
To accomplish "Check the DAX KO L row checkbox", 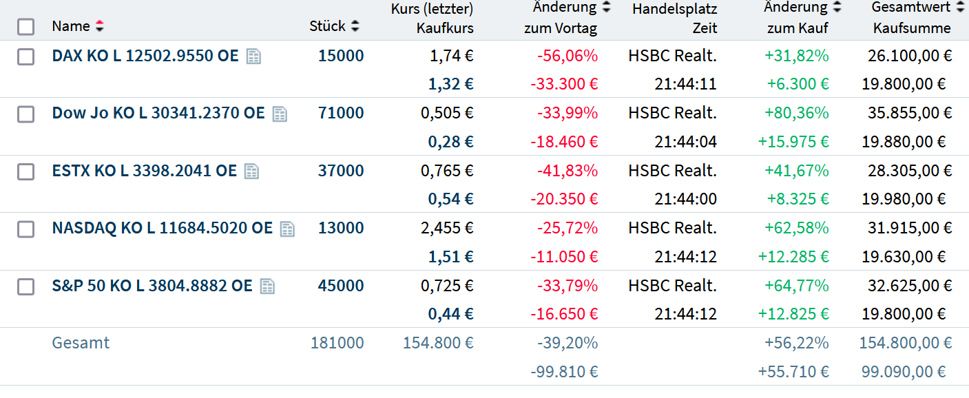I will click(25, 56).
